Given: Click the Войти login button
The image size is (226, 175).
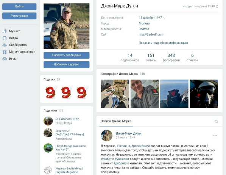Looking at the screenshot, I should pos(19,7).
